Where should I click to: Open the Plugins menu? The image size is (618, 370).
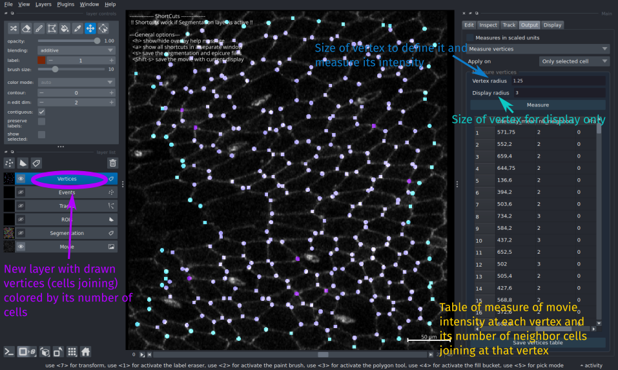pyautogui.click(x=65, y=5)
